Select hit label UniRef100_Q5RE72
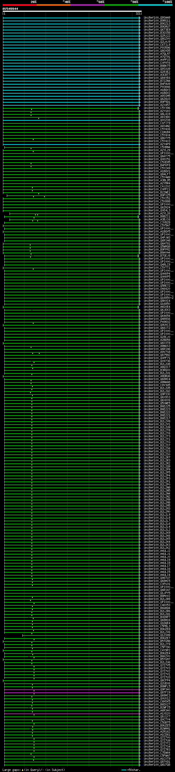 (157, 286)
